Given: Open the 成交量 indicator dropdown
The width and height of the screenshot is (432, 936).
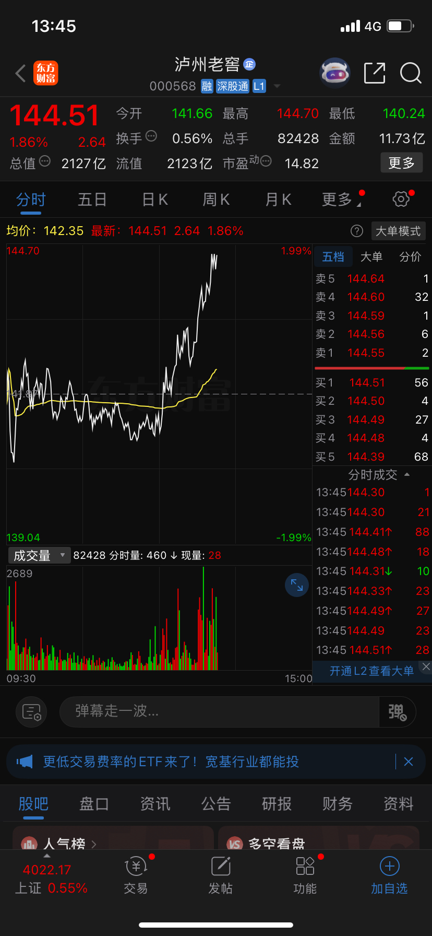Looking at the screenshot, I should (39, 555).
